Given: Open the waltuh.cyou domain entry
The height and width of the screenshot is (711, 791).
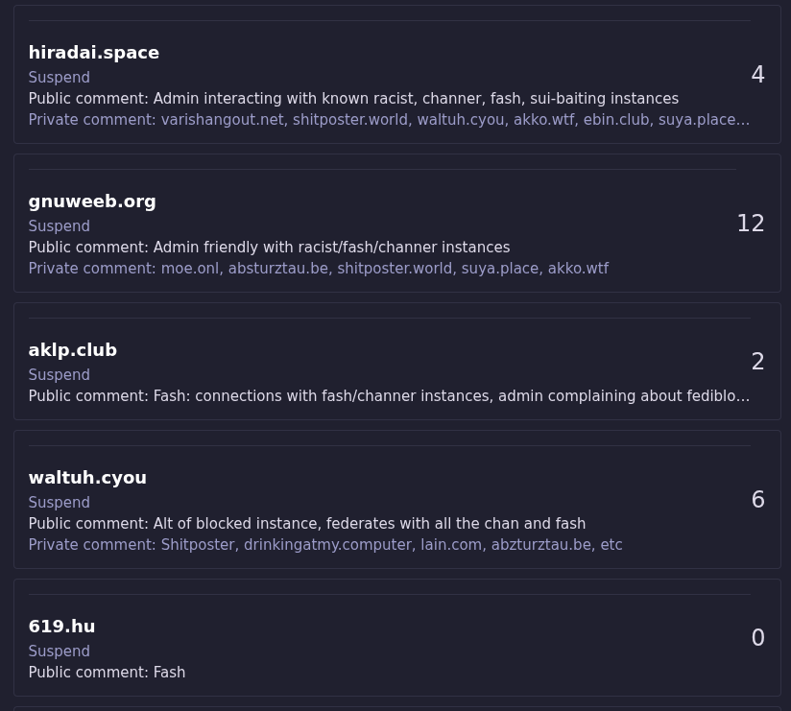Looking at the screenshot, I should [x=87, y=478].
